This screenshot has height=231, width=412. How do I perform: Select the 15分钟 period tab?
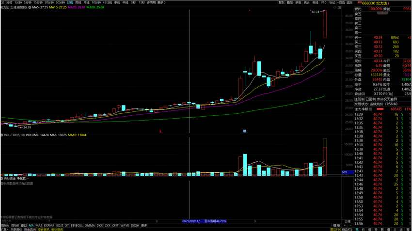point(38,2)
